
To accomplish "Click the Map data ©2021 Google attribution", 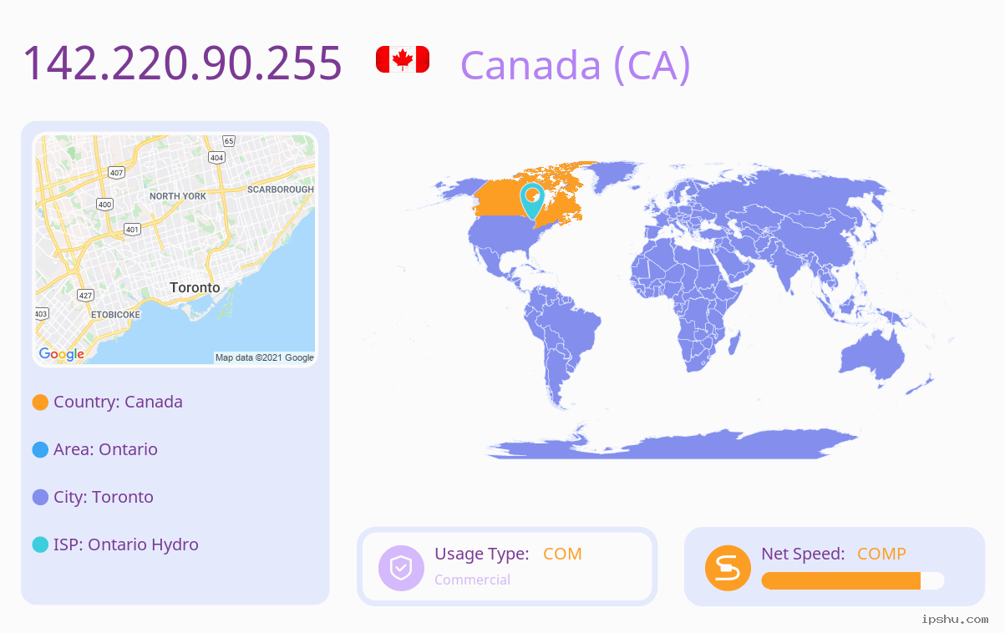I will (265, 357).
